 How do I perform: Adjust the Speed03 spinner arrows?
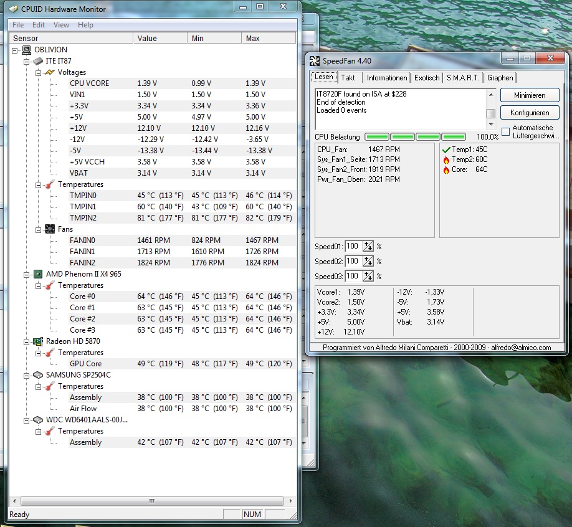368,277
